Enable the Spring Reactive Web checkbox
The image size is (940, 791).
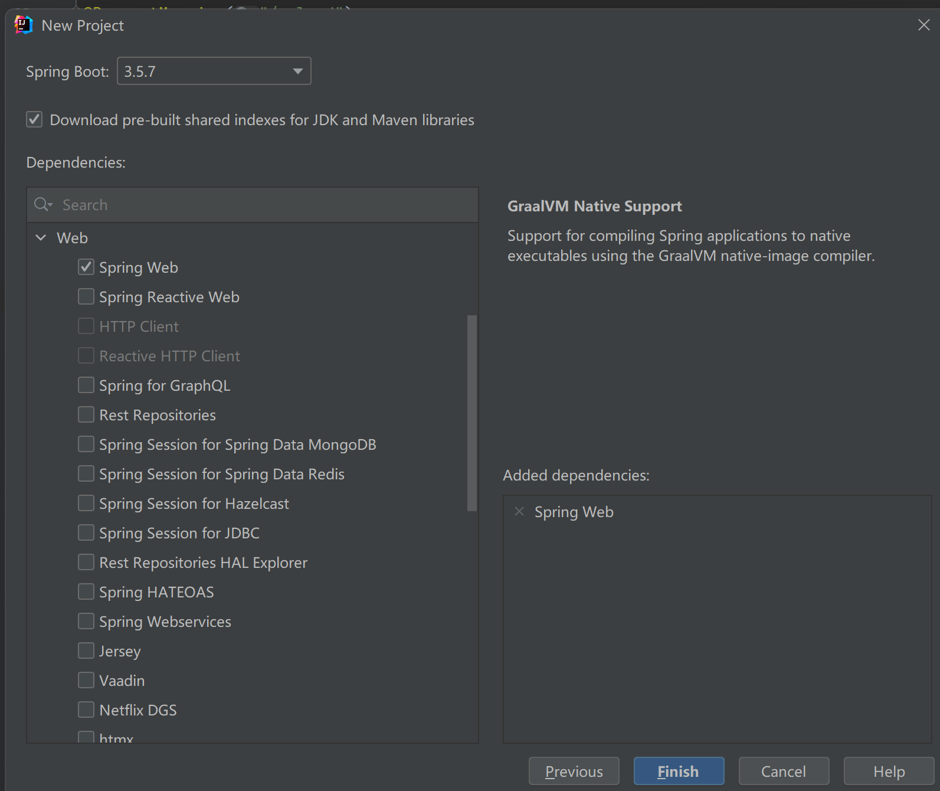click(x=86, y=296)
